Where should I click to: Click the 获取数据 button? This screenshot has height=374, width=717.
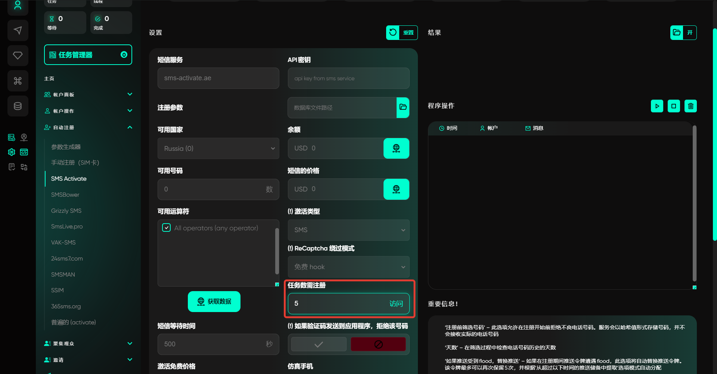pyautogui.click(x=214, y=302)
